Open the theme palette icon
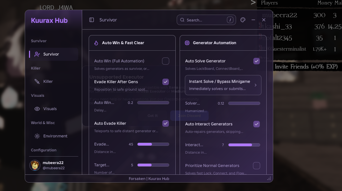Viewport: 342px width, 191px height. [243, 20]
